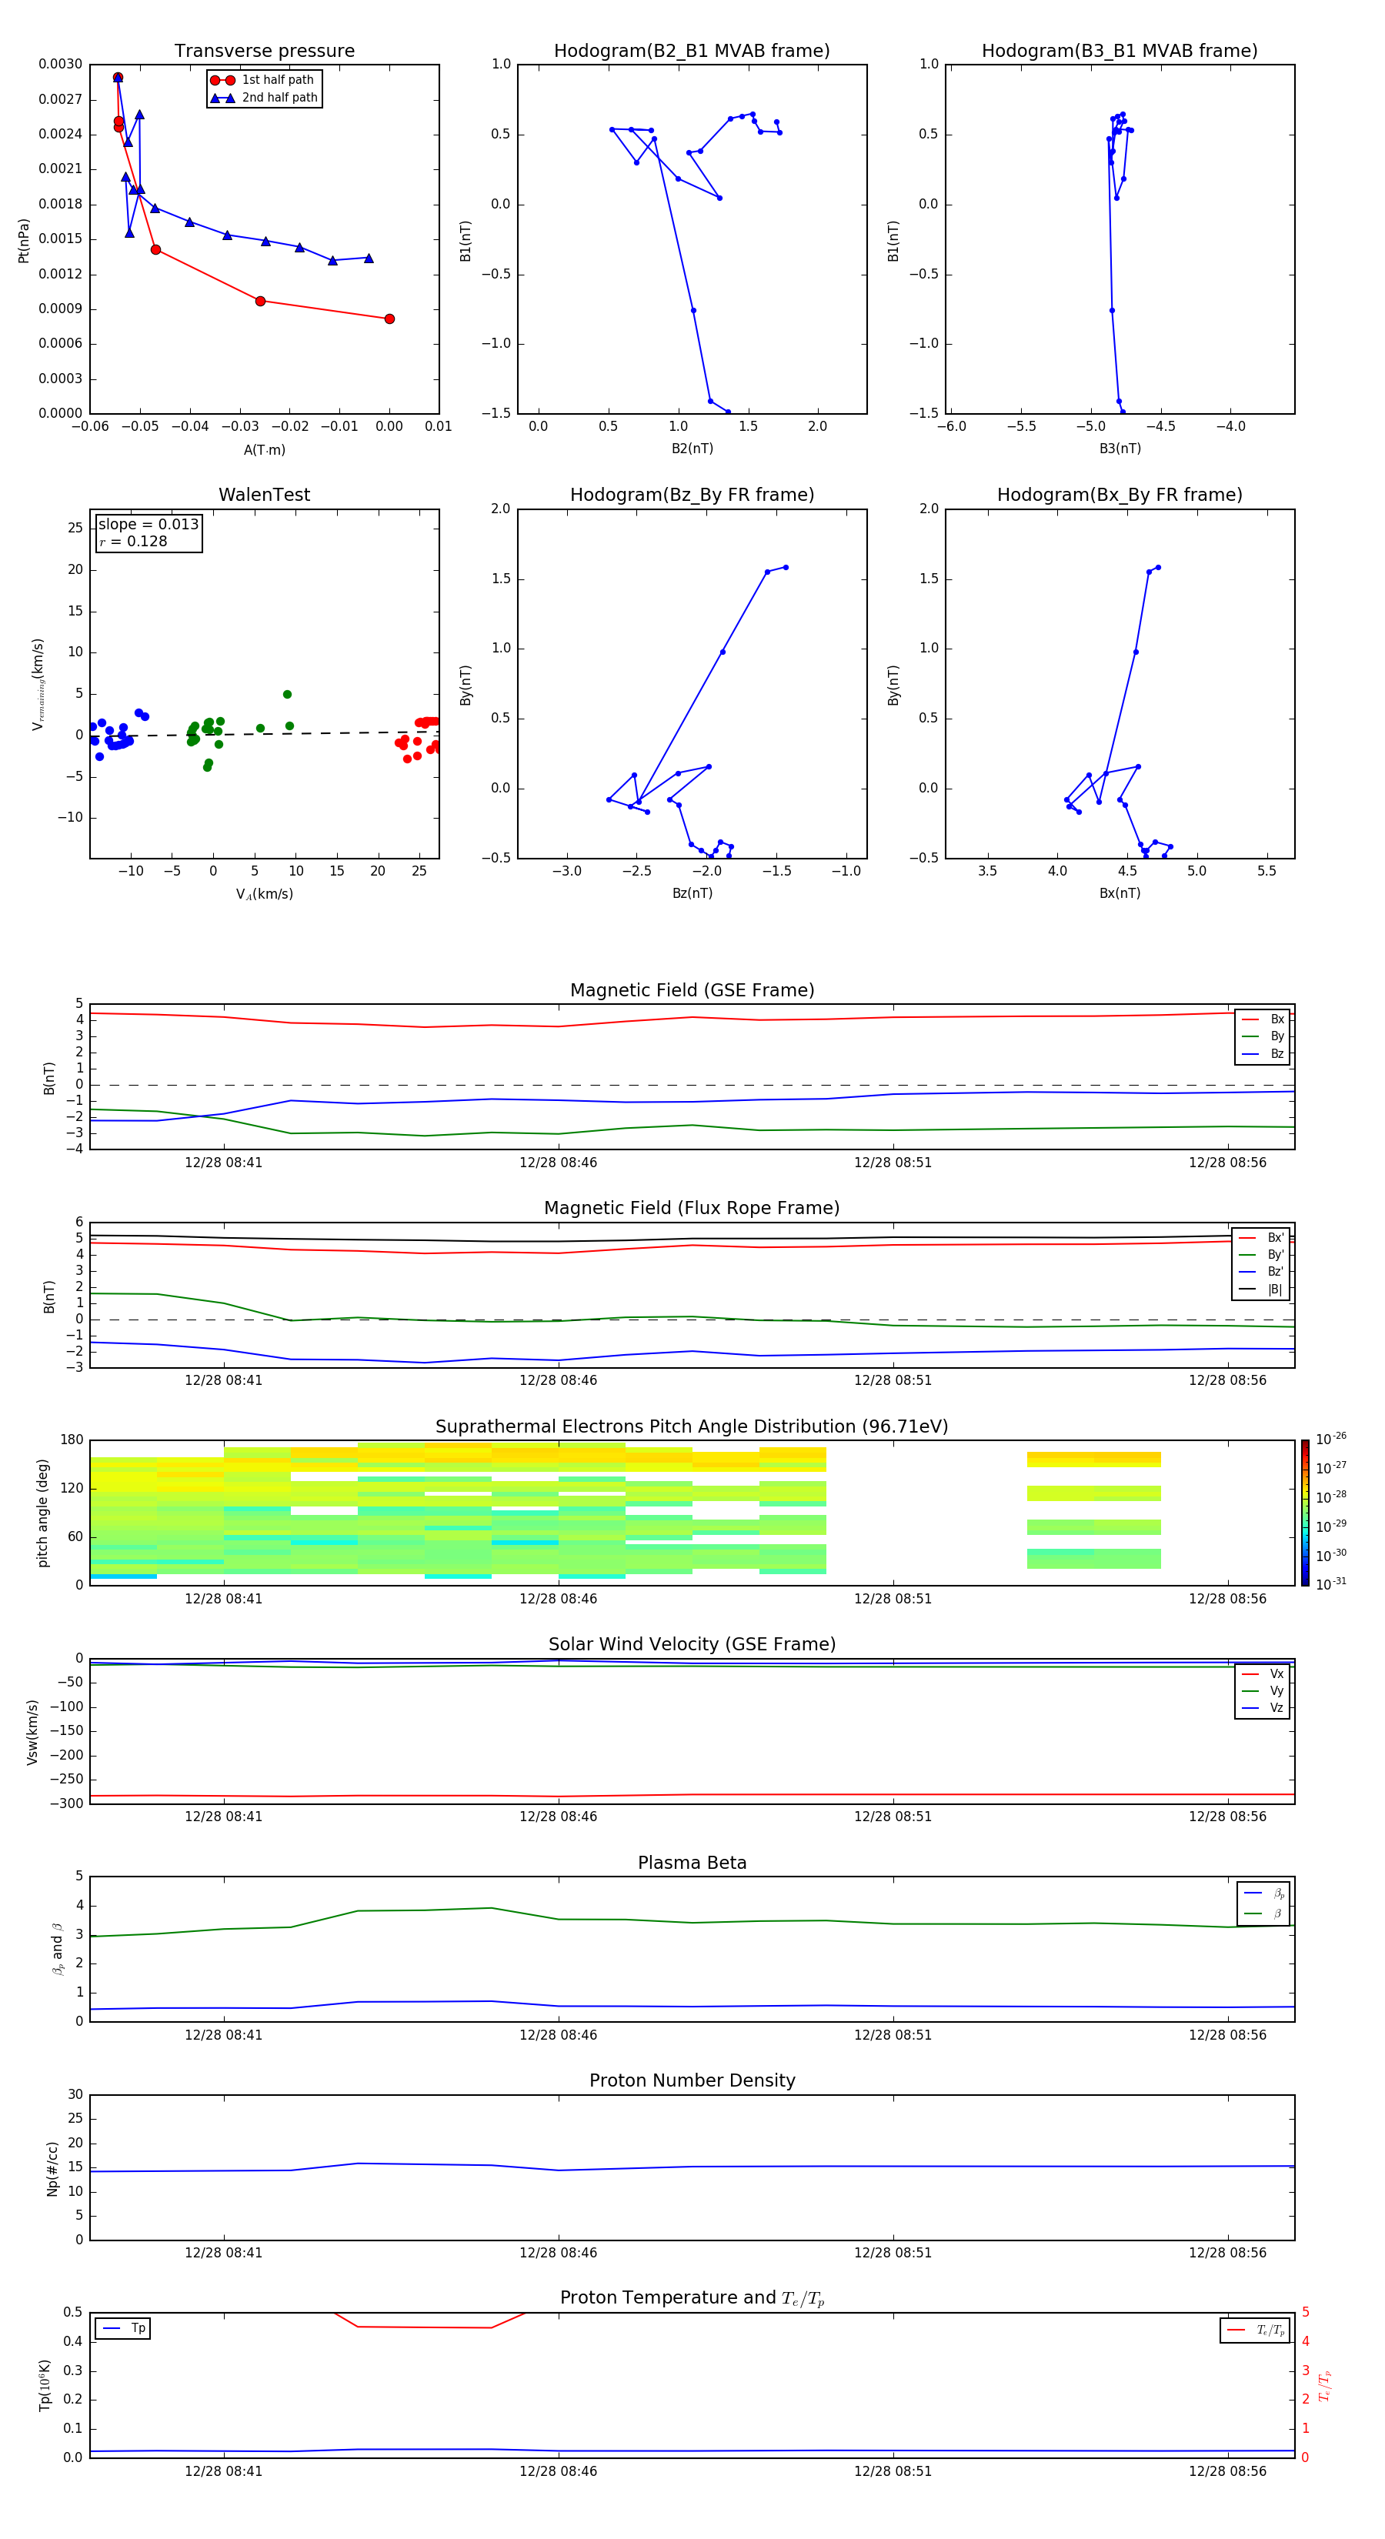Click the 'Tp(10^6K)' left axis label
This screenshot has width=1385, height=2539.
(x=45, y=2385)
